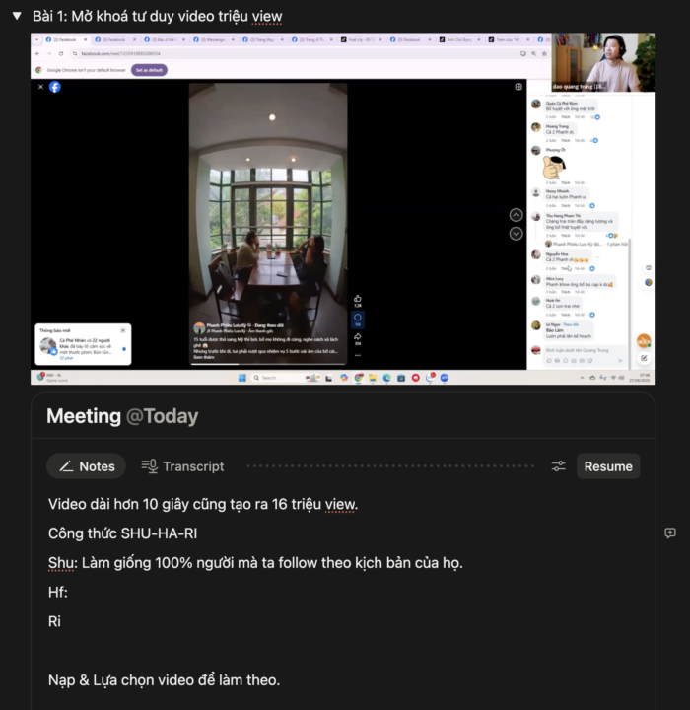This screenshot has height=710, width=690.
Task: Go to next video with down chevron
Action: point(516,234)
